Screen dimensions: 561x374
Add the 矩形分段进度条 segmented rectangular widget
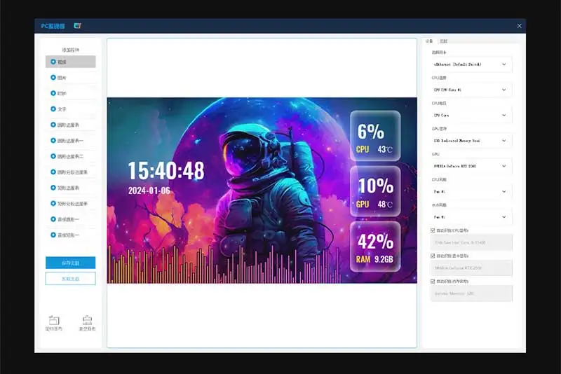tap(71, 203)
